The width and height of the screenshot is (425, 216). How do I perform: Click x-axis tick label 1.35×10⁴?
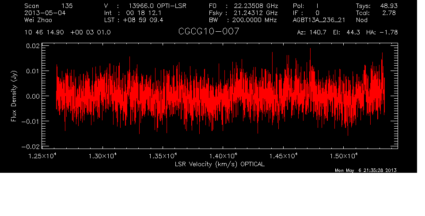[163, 156]
